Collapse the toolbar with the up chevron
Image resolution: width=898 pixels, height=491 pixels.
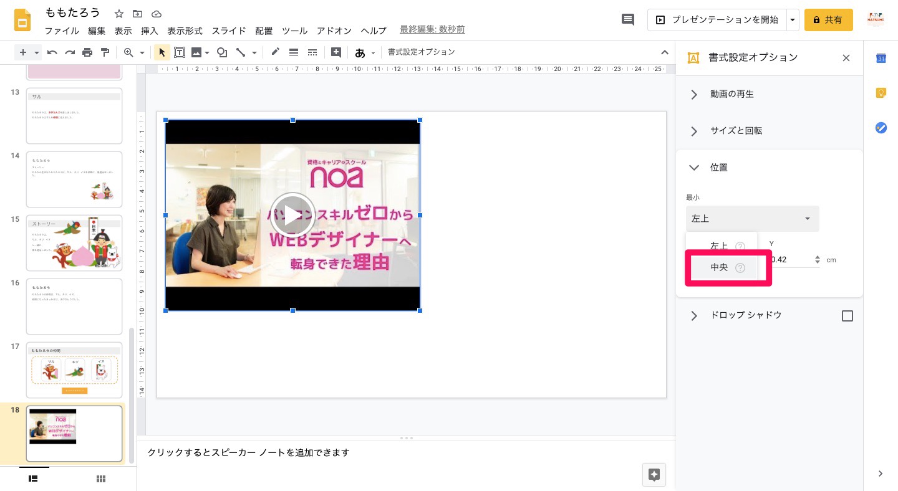point(664,52)
